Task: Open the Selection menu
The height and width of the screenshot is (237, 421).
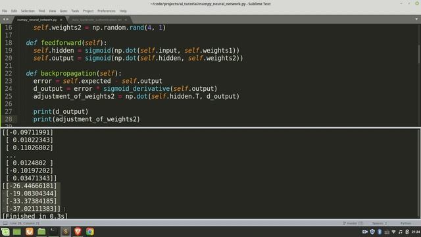Action: point(28,11)
